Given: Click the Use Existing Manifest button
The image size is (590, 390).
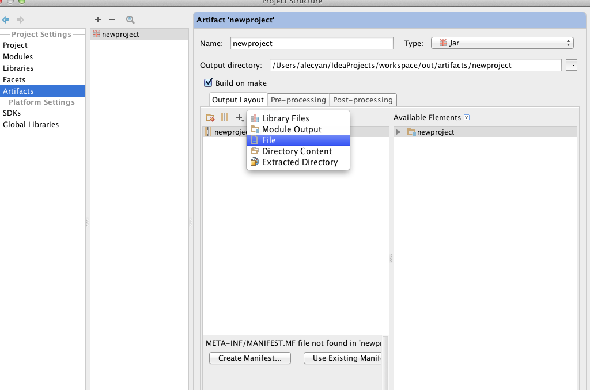Looking at the screenshot, I should tap(343, 358).
